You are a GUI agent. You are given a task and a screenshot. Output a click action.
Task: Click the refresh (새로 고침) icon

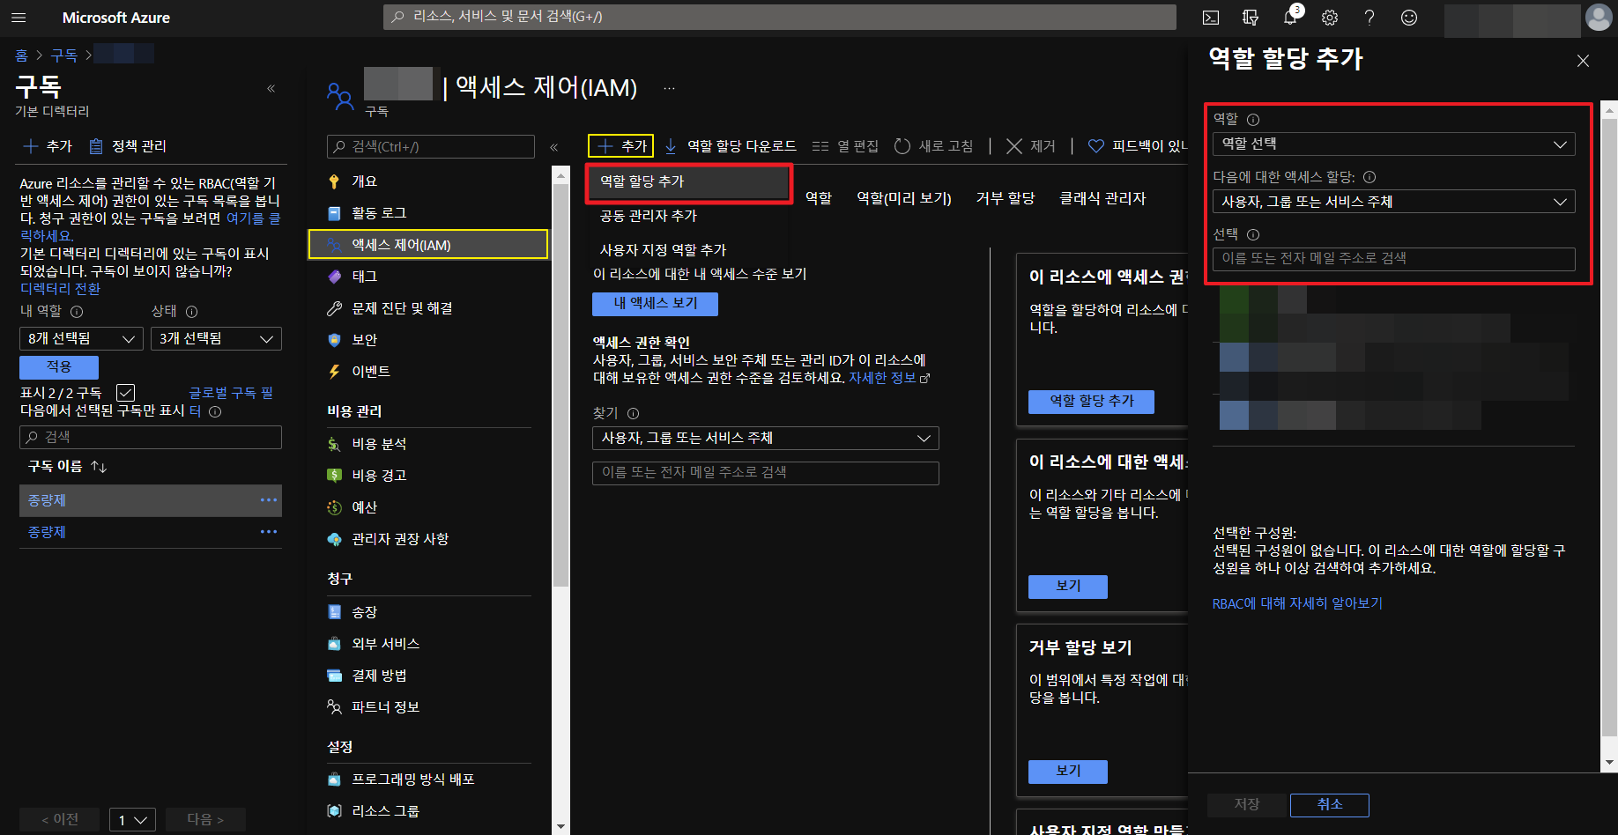(x=902, y=146)
